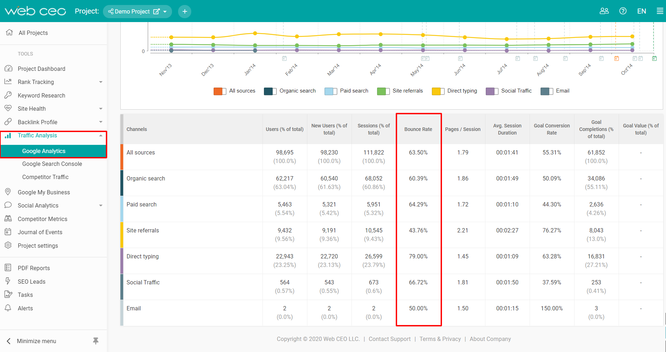Click the help question mark icon

point(623,11)
